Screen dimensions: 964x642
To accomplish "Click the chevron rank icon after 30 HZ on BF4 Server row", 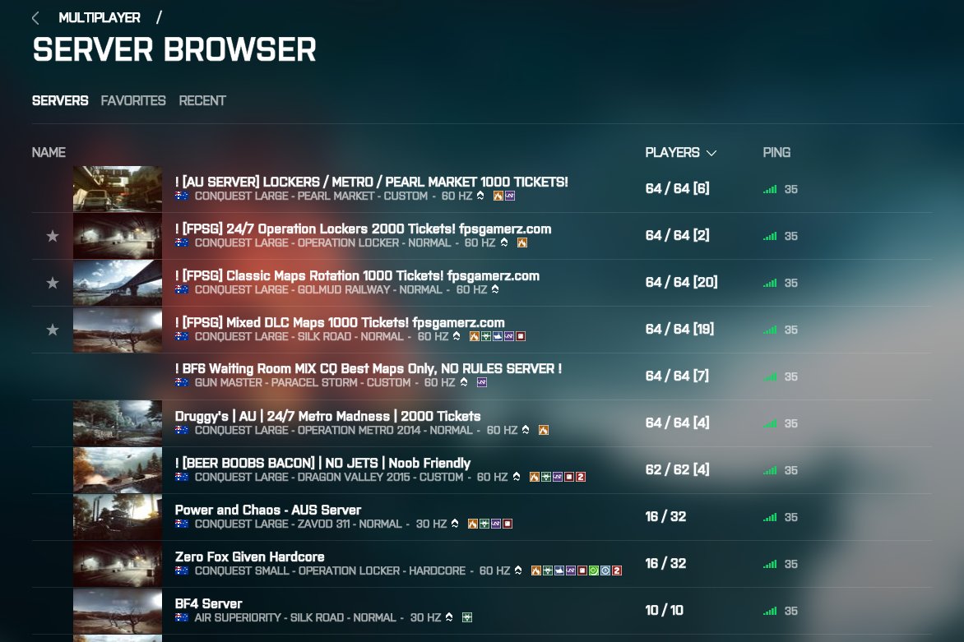I will point(449,617).
